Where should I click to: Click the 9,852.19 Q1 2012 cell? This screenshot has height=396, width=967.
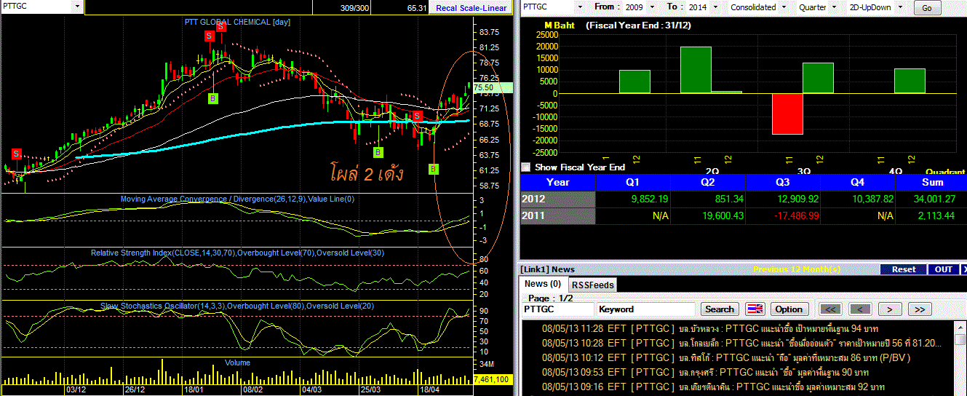point(634,199)
